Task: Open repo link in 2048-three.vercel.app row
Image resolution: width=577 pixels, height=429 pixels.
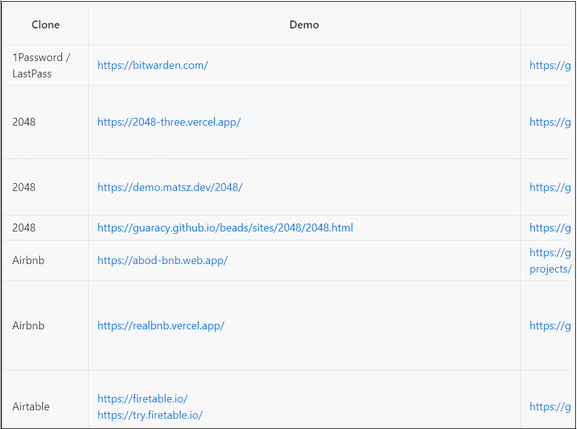Action: pyautogui.click(x=550, y=122)
